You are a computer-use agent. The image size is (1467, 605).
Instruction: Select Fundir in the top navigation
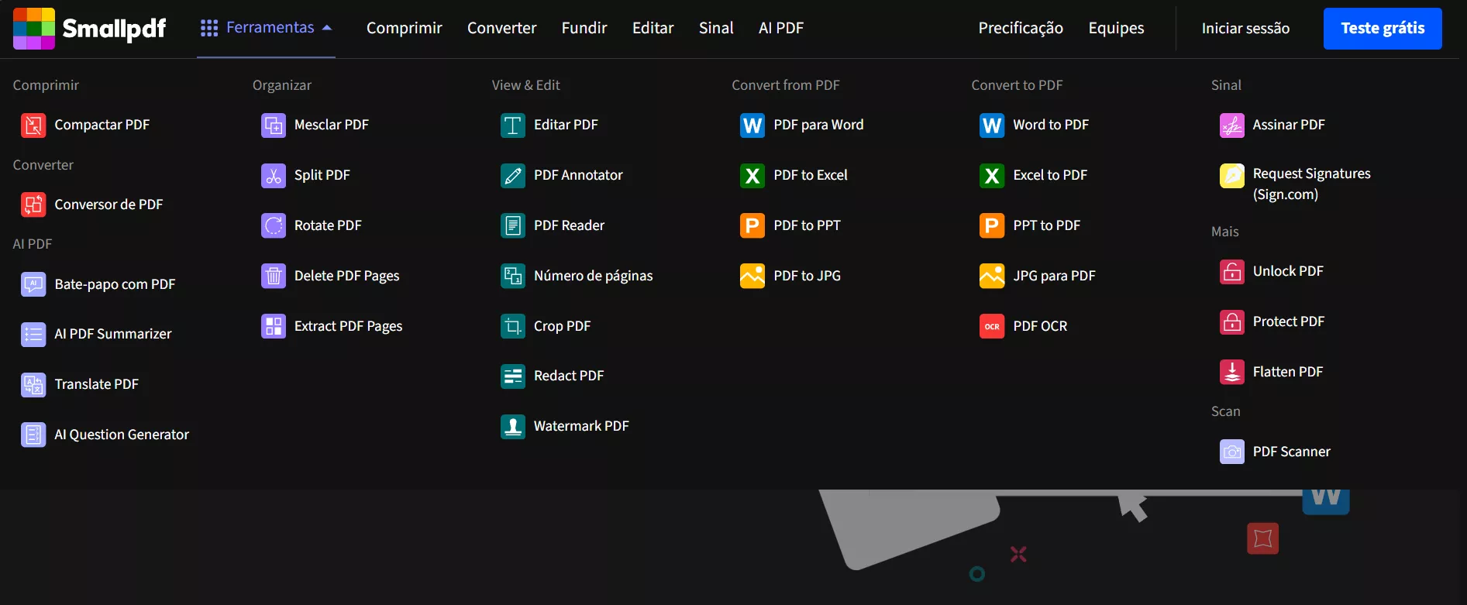click(x=584, y=28)
